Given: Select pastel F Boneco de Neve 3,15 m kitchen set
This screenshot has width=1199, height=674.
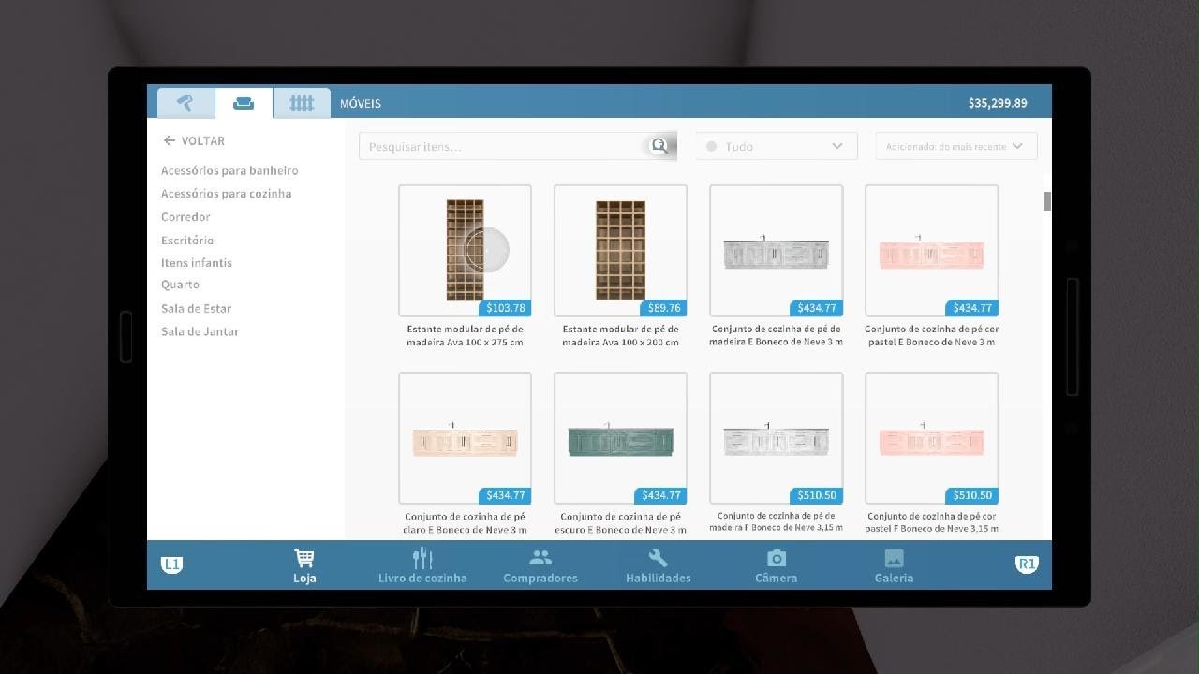Looking at the screenshot, I should 931,438.
